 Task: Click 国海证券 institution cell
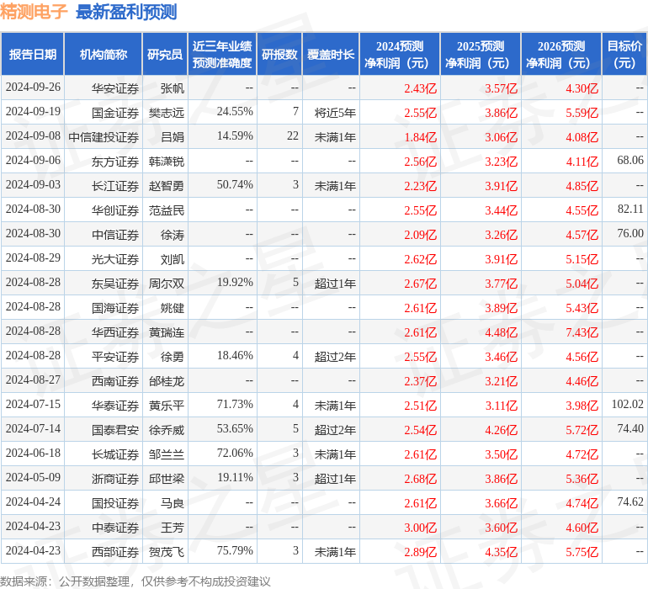click(x=115, y=307)
